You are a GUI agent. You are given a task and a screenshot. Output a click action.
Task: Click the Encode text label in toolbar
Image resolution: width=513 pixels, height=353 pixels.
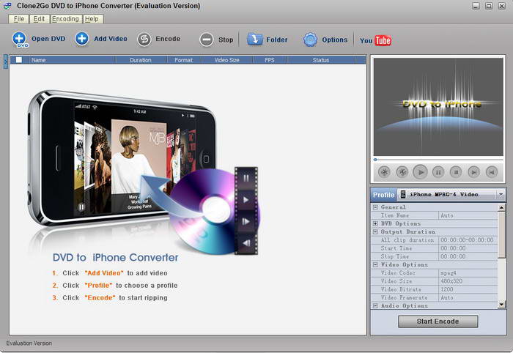point(168,39)
